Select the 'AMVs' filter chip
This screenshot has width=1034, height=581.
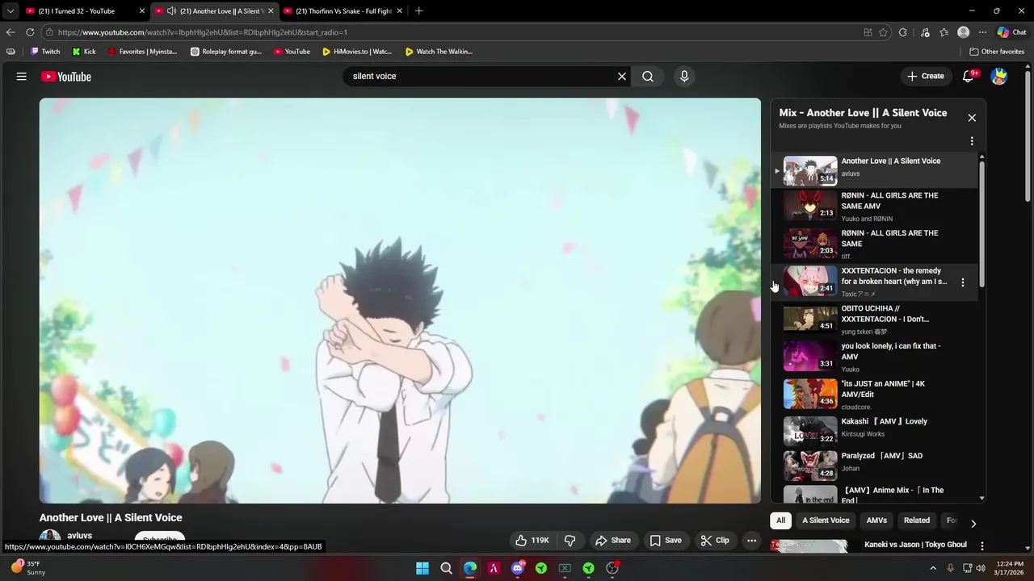(876, 520)
